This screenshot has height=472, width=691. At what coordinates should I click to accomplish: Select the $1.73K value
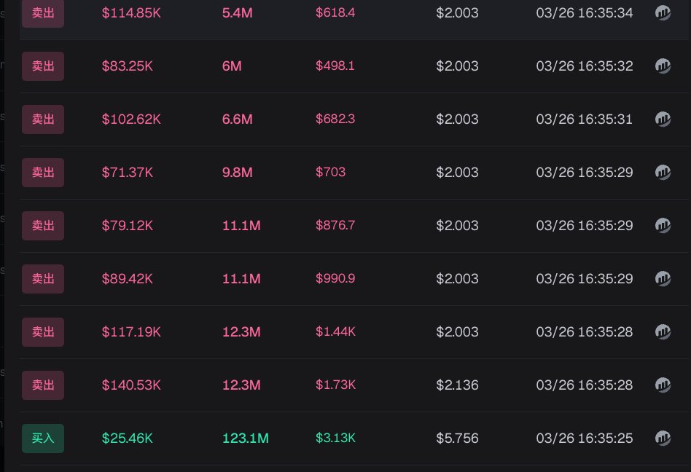(336, 385)
